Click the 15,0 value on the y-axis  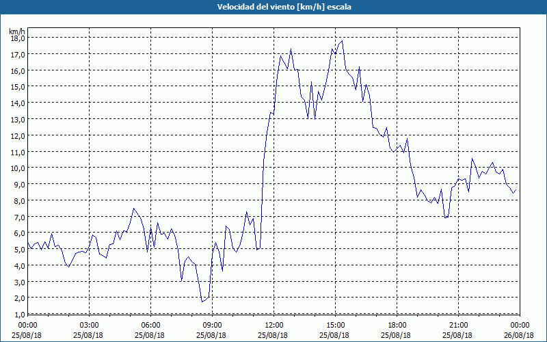coord(18,87)
